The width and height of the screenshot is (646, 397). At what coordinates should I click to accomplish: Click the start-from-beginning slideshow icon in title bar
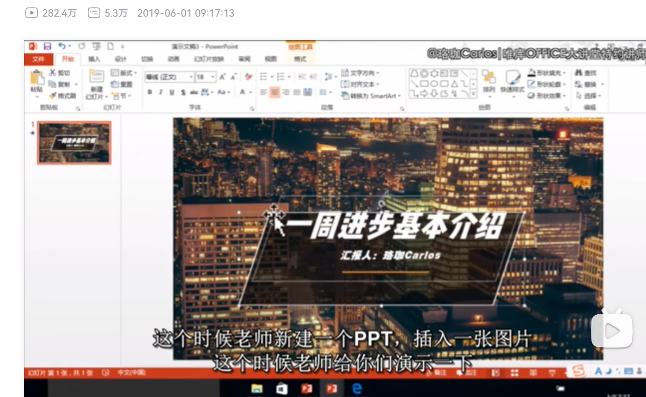coord(96,46)
